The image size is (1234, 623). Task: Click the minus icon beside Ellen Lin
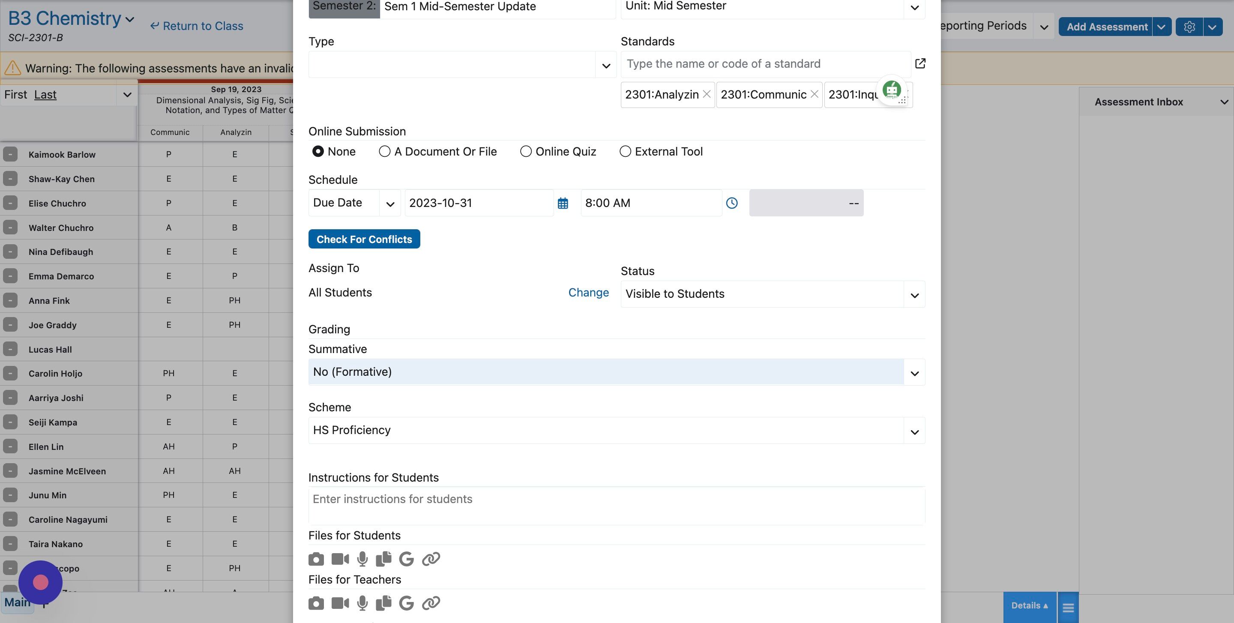(x=10, y=446)
